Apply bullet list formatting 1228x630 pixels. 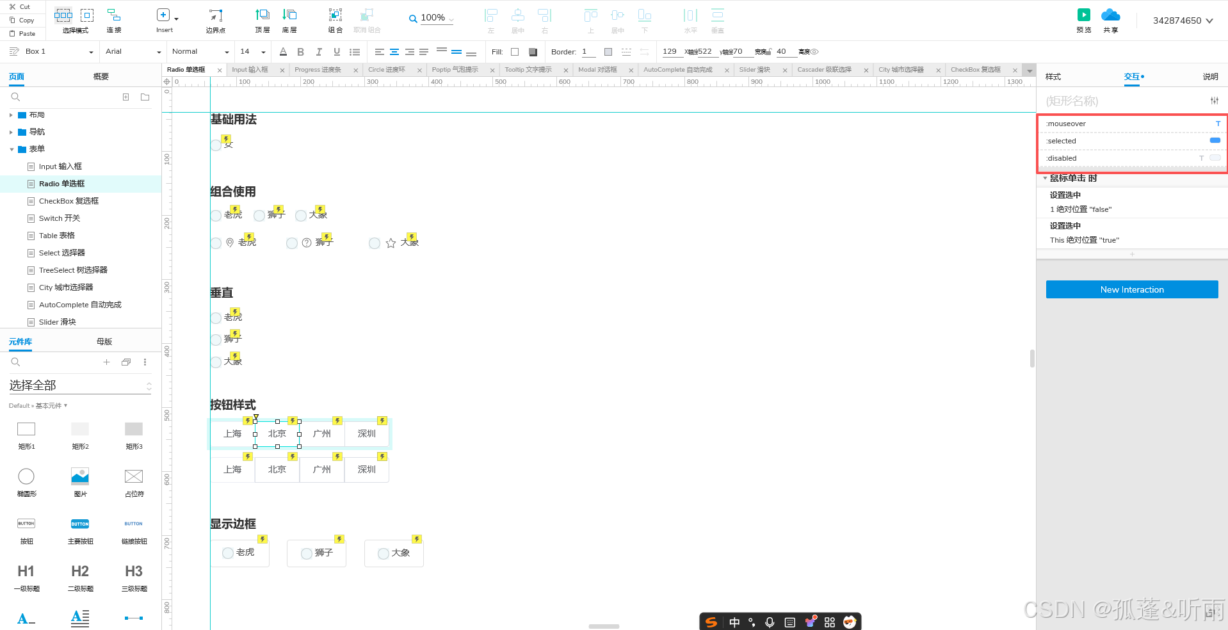(355, 52)
